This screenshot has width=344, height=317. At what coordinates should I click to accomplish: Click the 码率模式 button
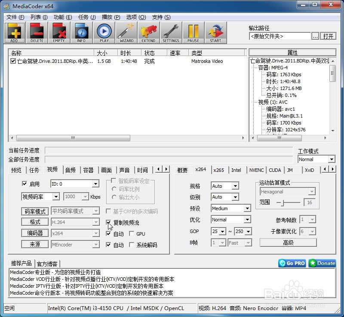pos(35,211)
